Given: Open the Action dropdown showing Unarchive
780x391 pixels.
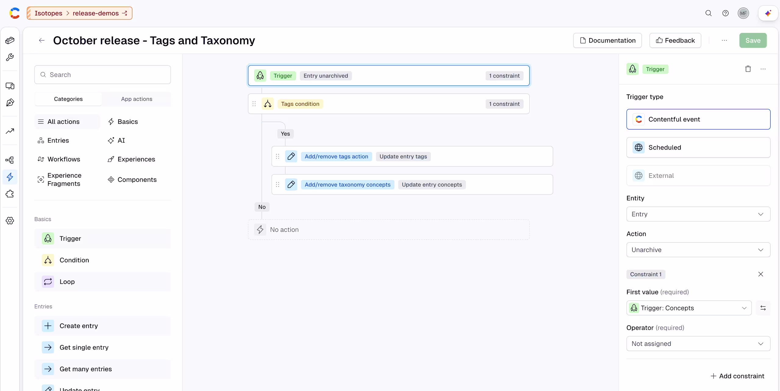Looking at the screenshot, I should point(698,250).
